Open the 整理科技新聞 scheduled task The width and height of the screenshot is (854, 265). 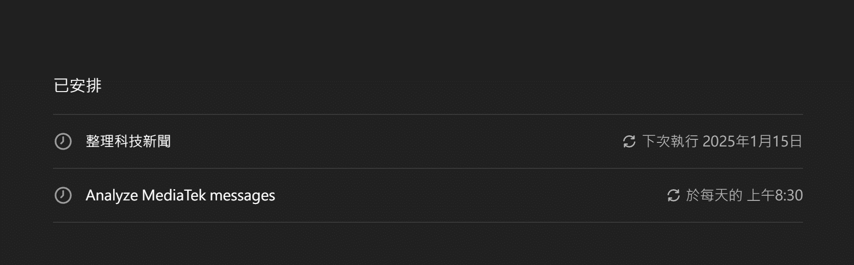tap(128, 141)
